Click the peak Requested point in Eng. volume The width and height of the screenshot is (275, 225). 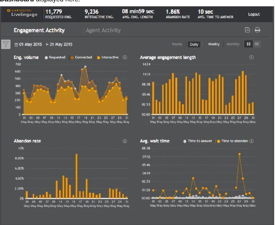point(85,66)
